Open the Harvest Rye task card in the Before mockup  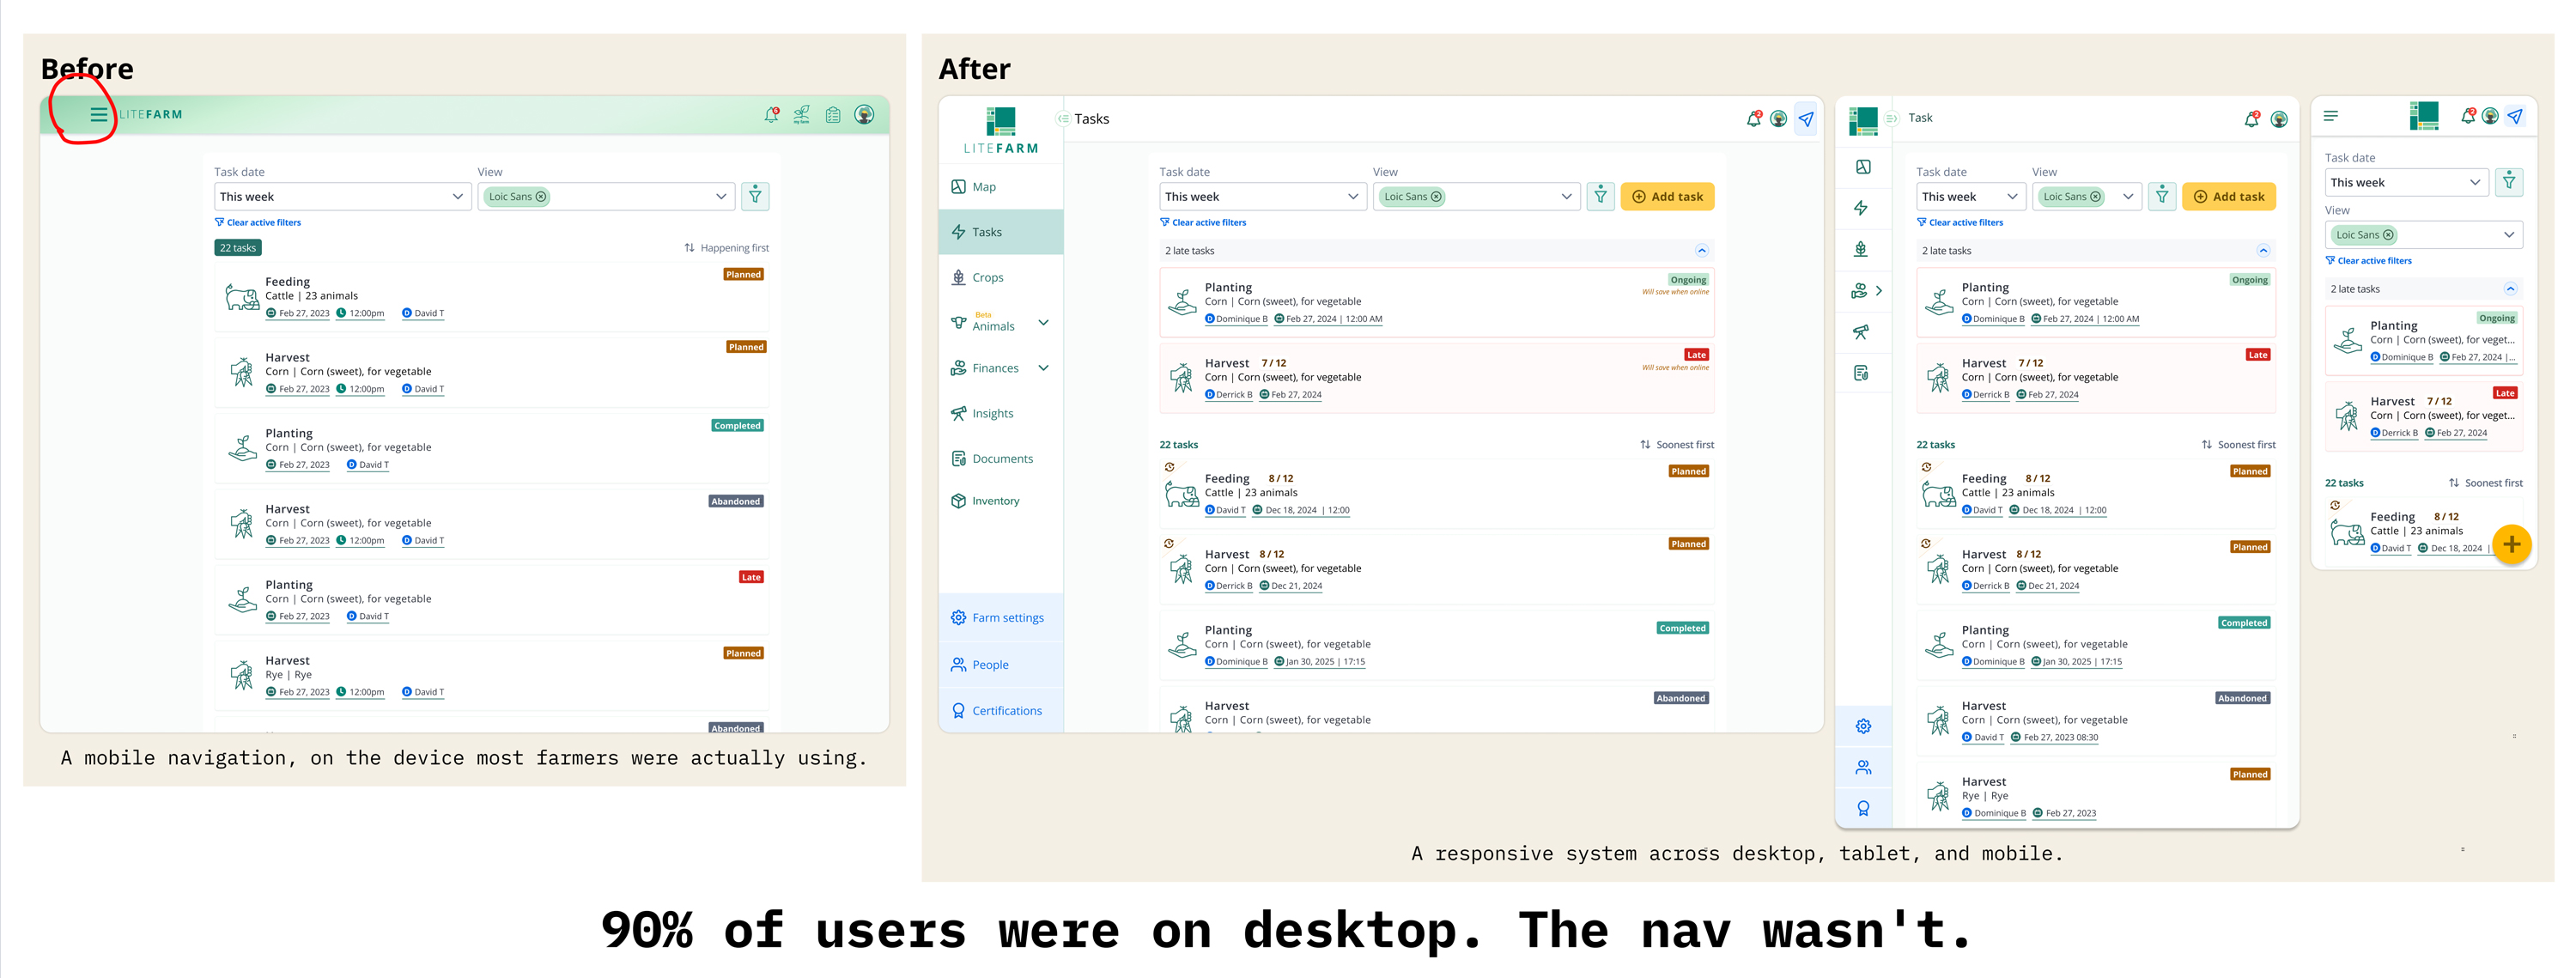(491, 675)
